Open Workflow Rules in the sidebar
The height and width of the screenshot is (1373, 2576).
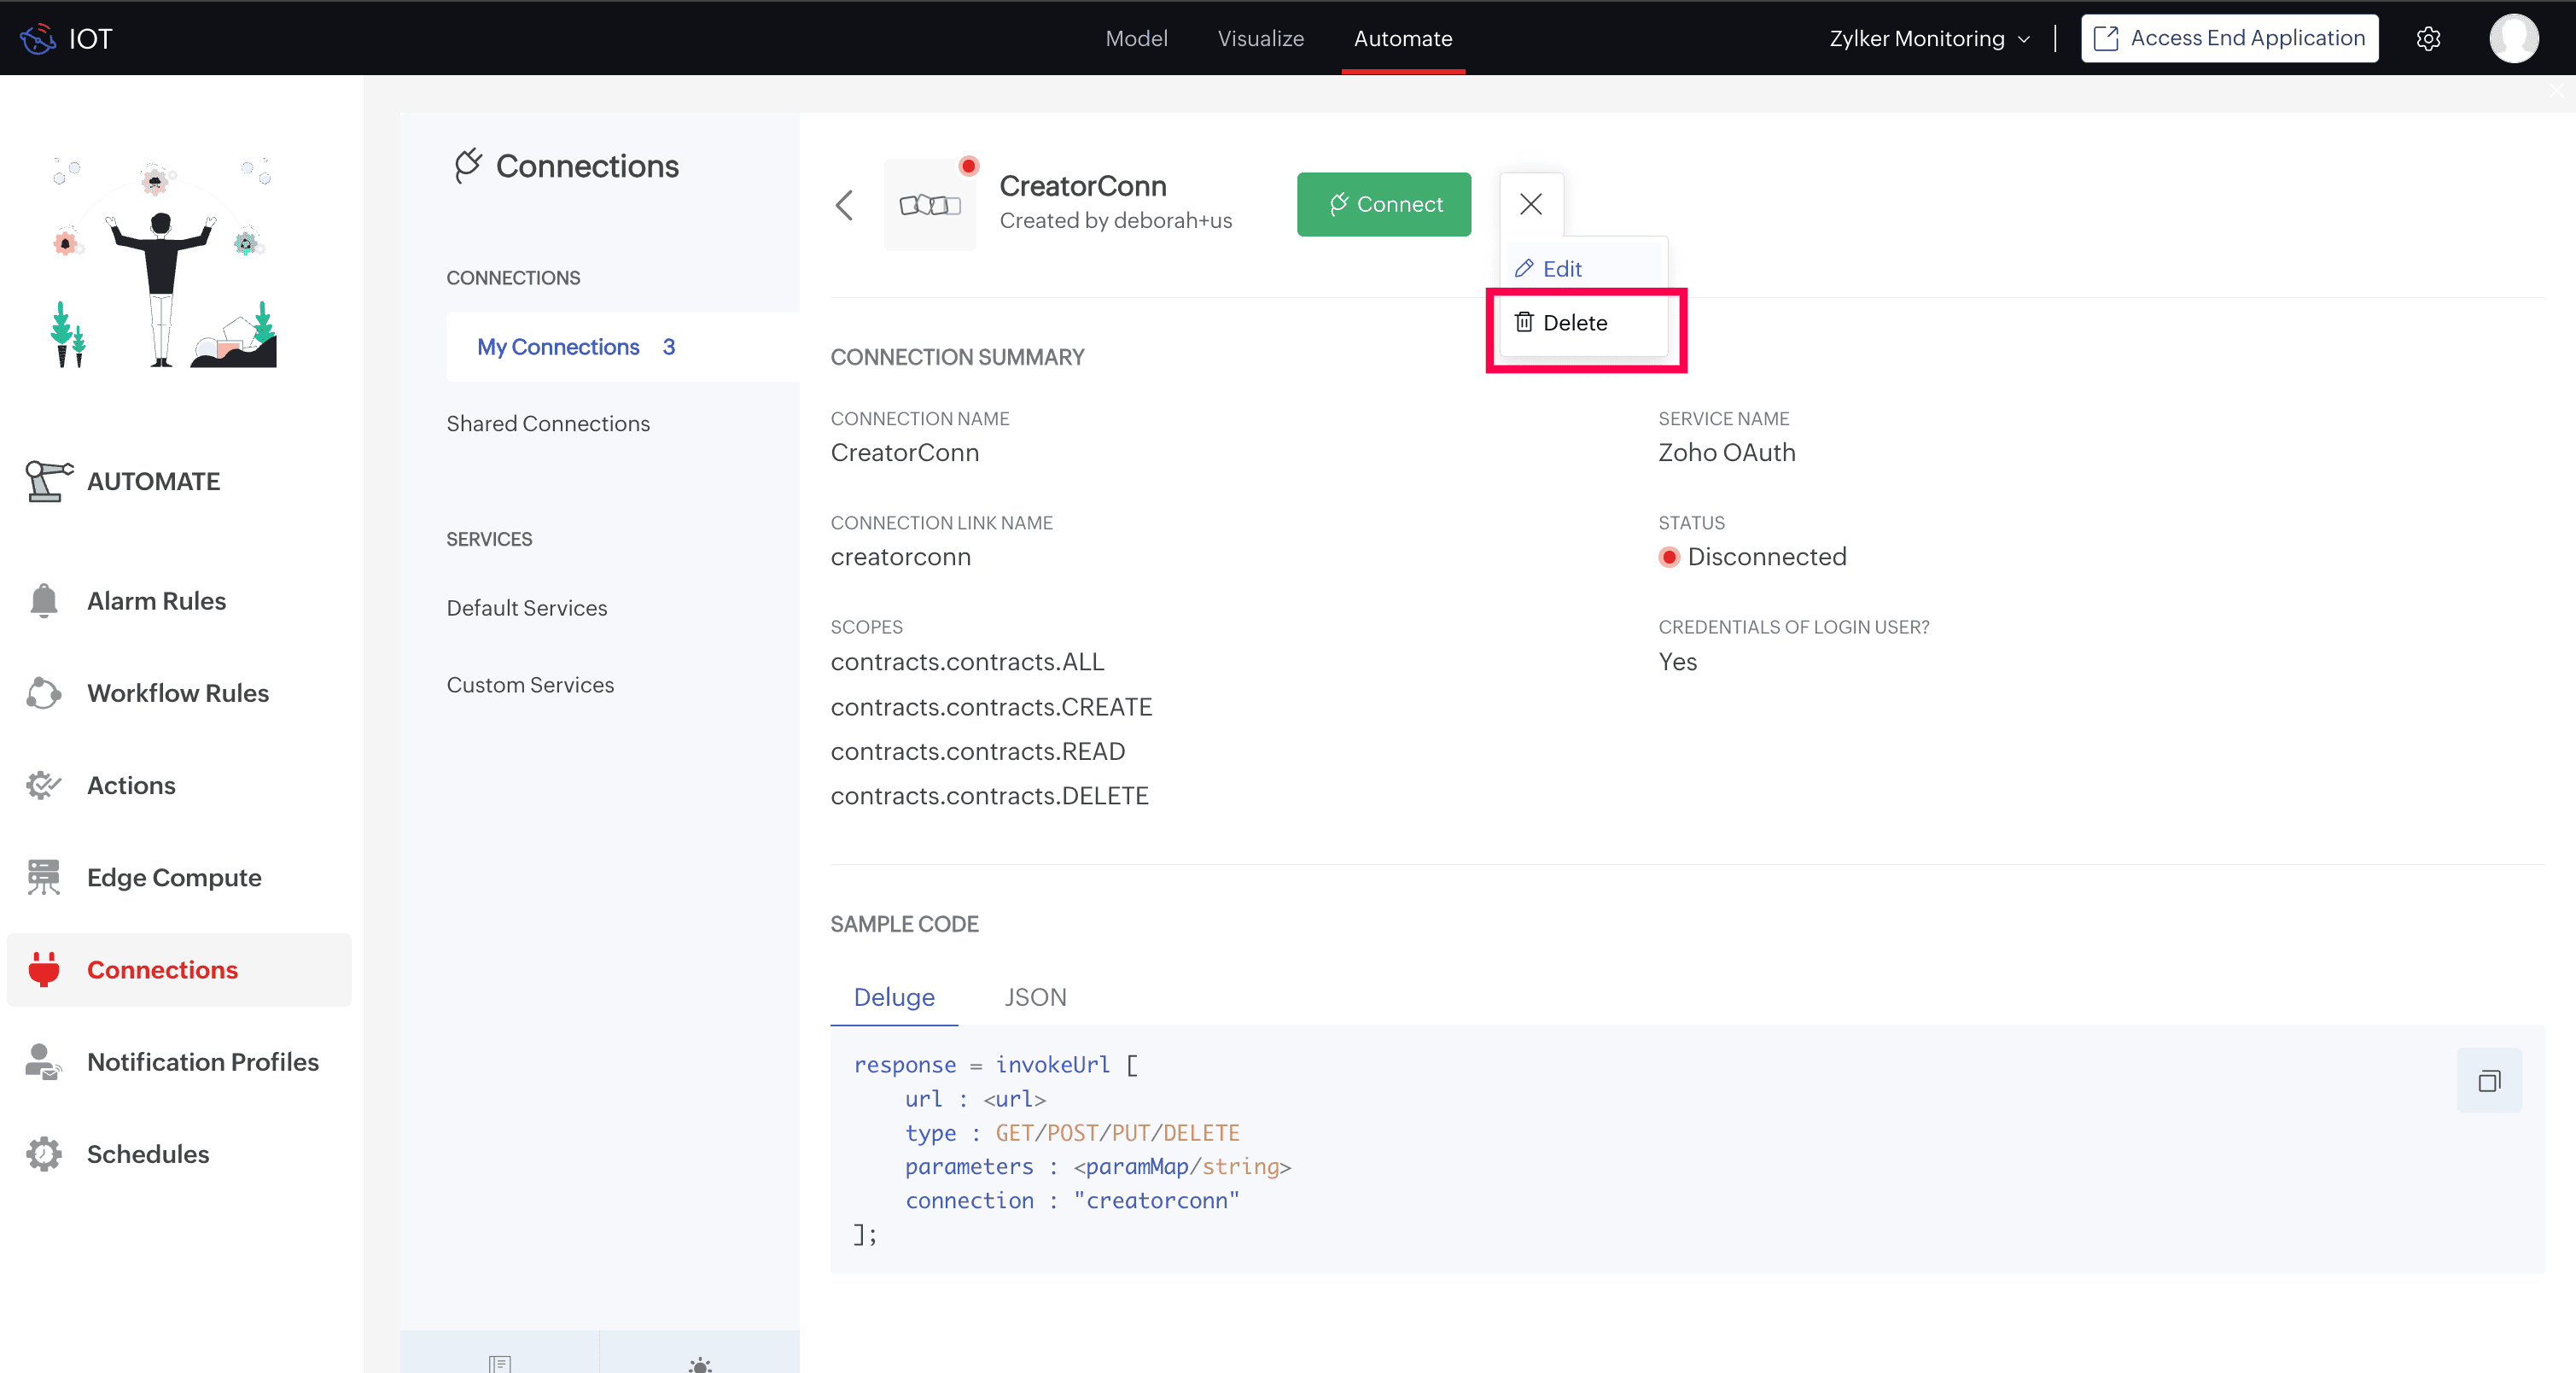click(177, 693)
